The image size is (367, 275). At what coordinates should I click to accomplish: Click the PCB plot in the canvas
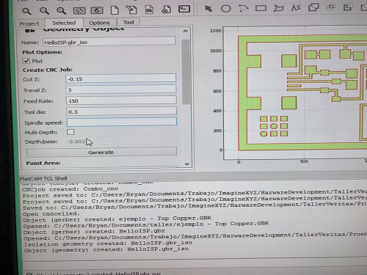pyautogui.click(x=302, y=92)
